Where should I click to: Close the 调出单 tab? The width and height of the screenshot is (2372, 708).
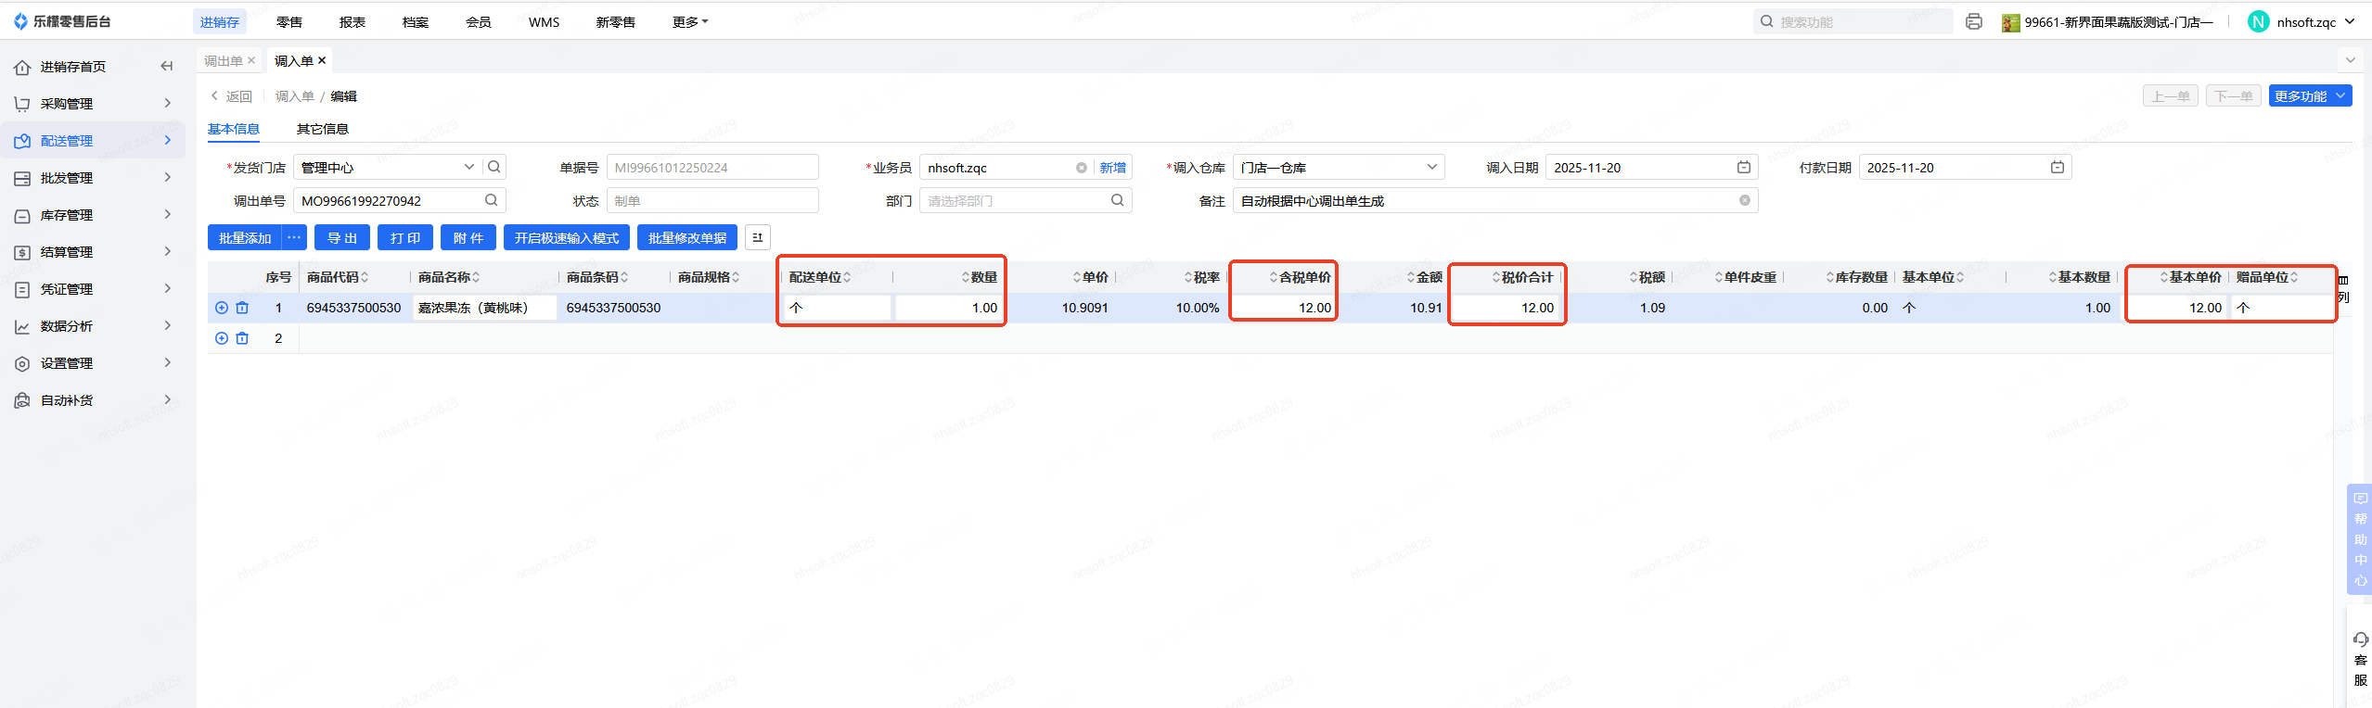click(x=251, y=60)
